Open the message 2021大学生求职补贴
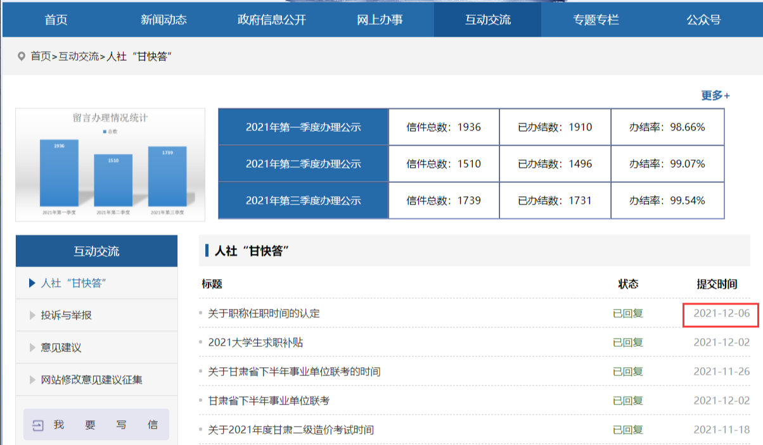This screenshot has width=763, height=445. (255, 342)
